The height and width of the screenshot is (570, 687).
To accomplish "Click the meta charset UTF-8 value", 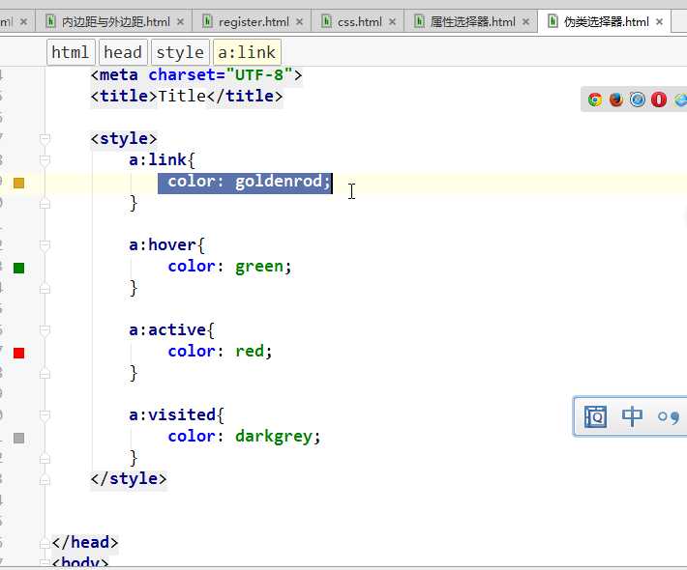I will coord(259,74).
